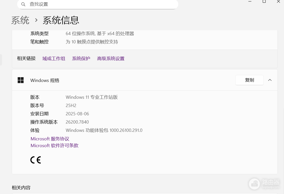Click the 体验 label
The image size is (284, 194).
point(35,130)
